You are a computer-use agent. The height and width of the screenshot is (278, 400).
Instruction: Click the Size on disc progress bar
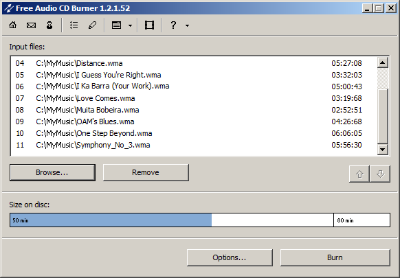pyautogui.click(x=200, y=220)
